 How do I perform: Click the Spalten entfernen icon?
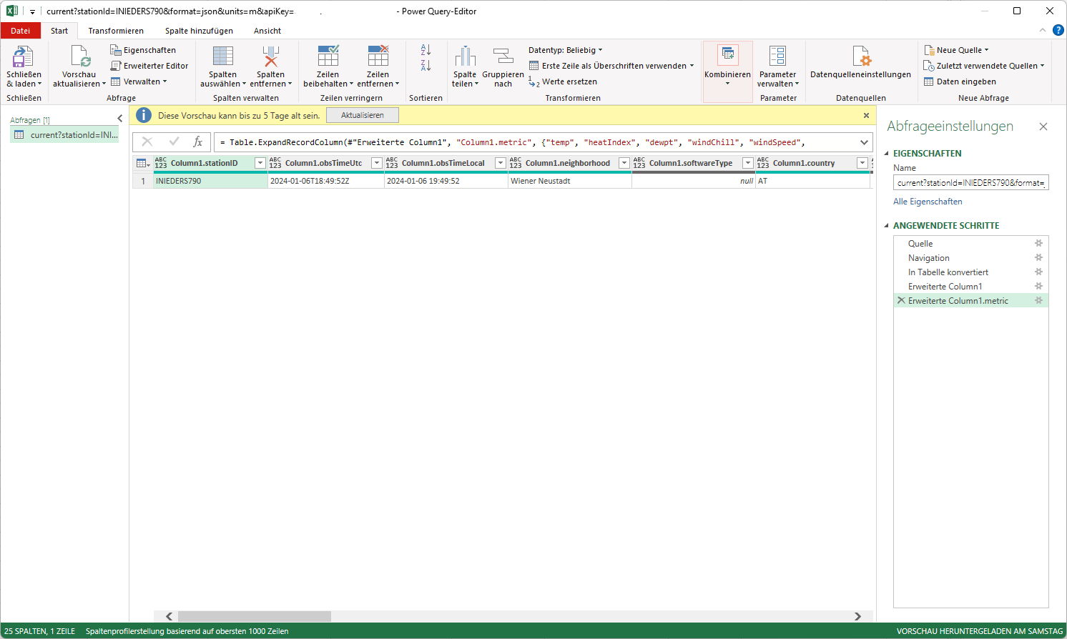(270, 56)
